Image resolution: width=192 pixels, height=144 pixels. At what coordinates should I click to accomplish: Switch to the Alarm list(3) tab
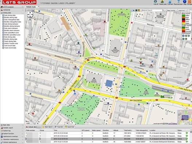tap(47, 127)
